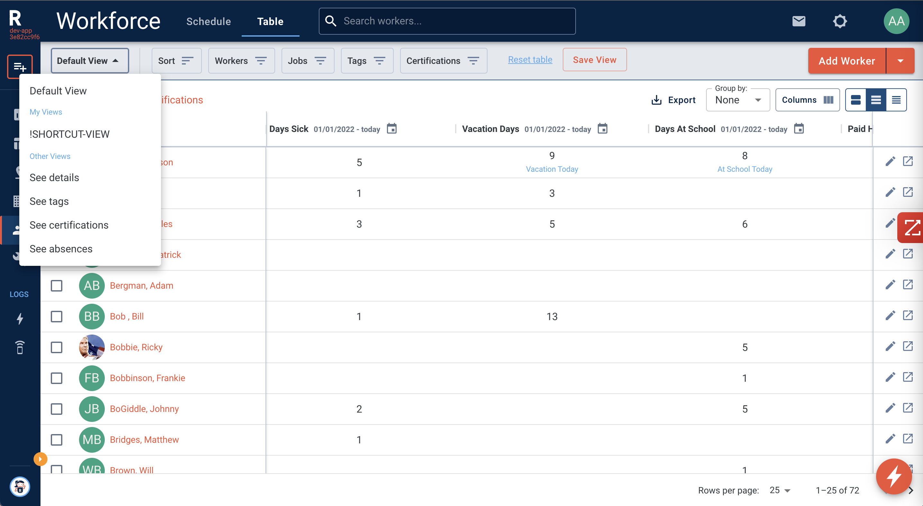
Task: Select the Bob, Bill checkbox
Action: pyautogui.click(x=57, y=316)
